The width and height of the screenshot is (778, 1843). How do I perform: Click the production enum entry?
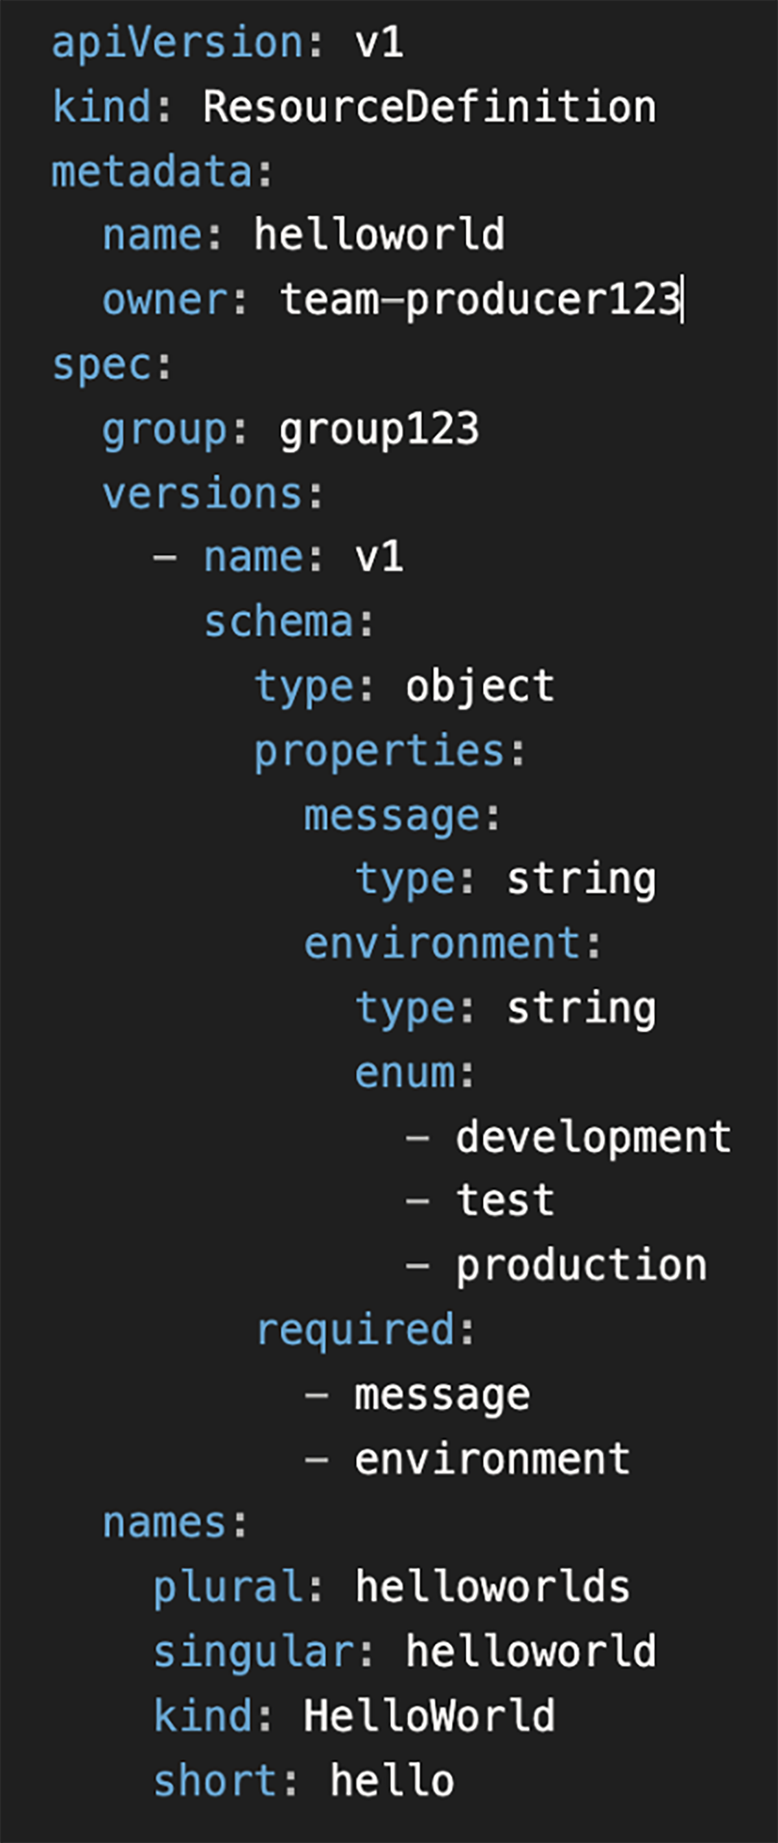[x=582, y=1265]
